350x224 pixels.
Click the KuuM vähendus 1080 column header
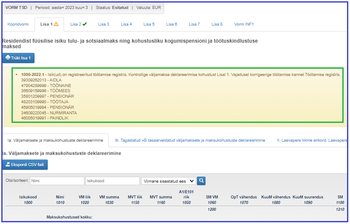(x=276, y=200)
